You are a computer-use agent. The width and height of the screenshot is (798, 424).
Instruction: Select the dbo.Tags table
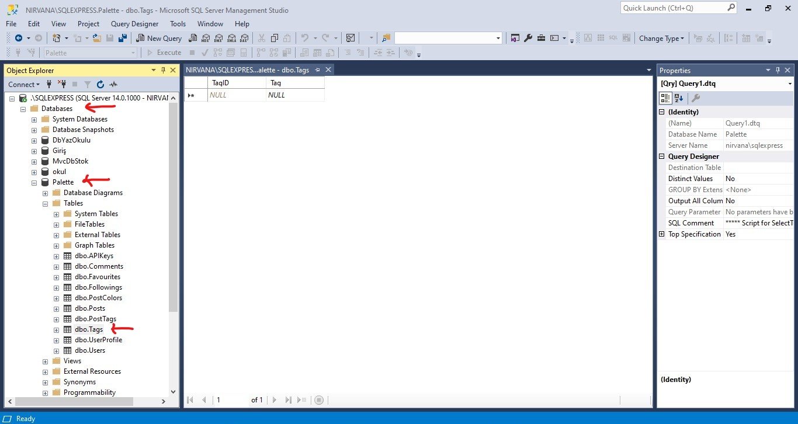click(x=89, y=329)
